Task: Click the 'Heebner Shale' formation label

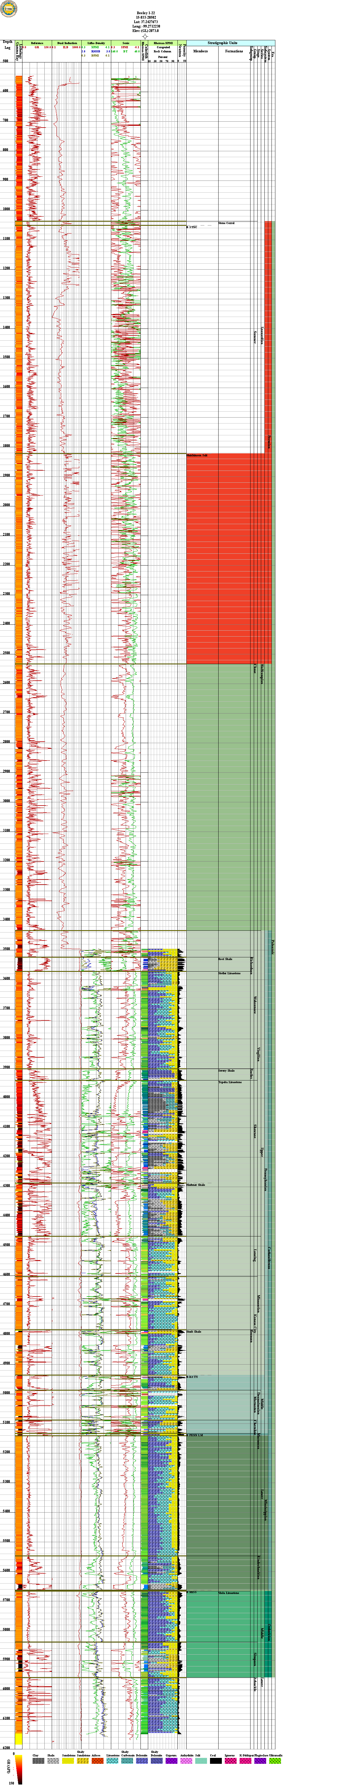Action: (x=196, y=1185)
